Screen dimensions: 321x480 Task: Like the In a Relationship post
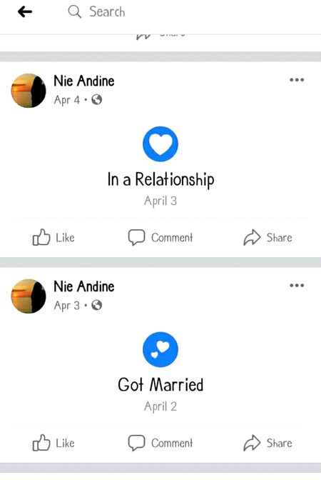(53, 238)
